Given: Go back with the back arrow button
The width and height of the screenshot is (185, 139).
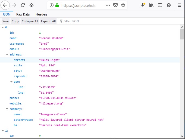Looking at the screenshot, I should point(5,5).
